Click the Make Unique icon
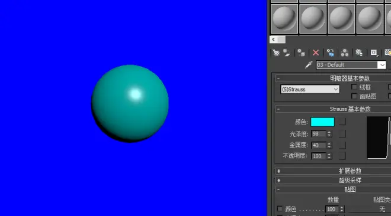The height and width of the screenshot is (216, 391). click(345, 53)
